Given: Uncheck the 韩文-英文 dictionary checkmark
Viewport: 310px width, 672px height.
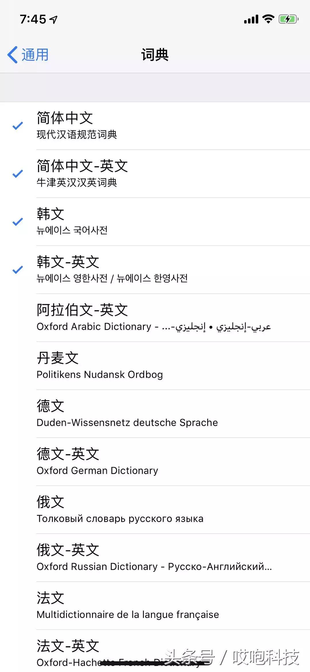Looking at the screenshot, I should [x=18, y=269].
